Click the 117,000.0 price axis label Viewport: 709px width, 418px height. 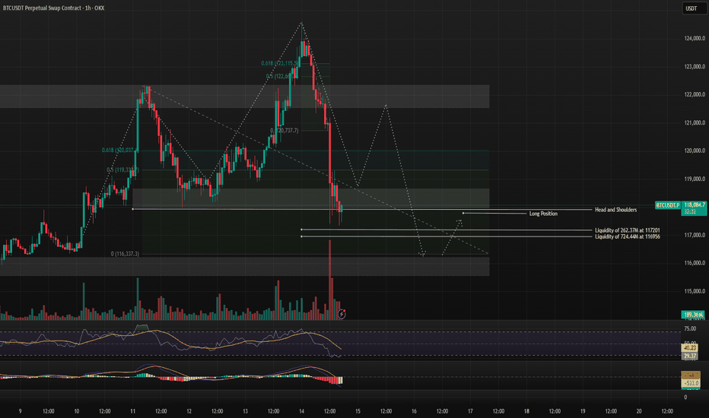pyautogui.click(x=695, y=235)
